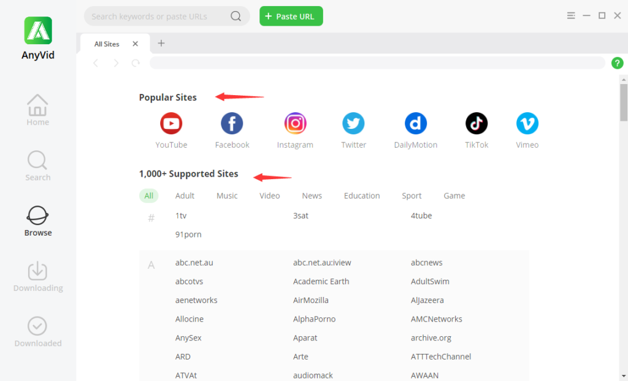The height and width of the screenshot is (381, 628).
Task: Click the scrollbar up arrow
Action: click(x=624, y=80)
